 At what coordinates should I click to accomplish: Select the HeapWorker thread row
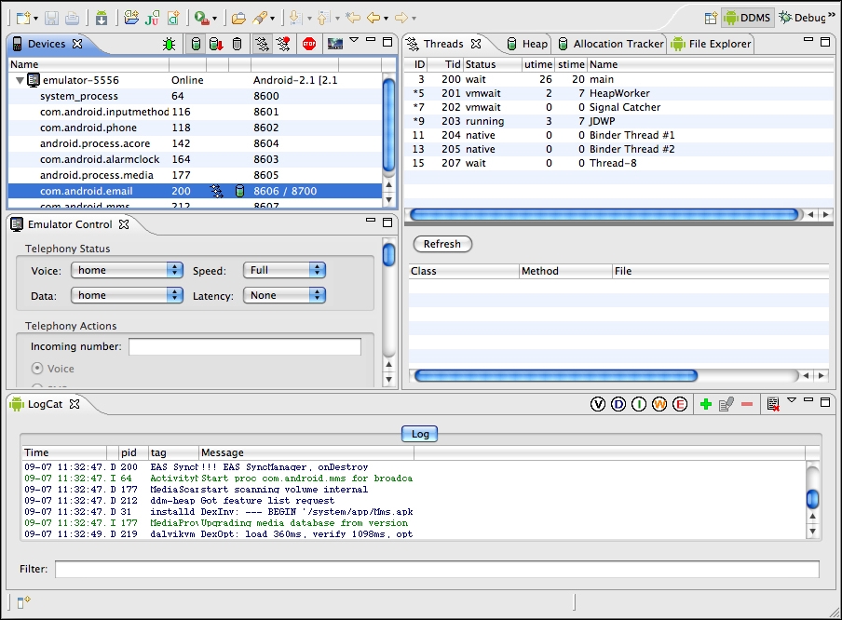pos(619,93)
